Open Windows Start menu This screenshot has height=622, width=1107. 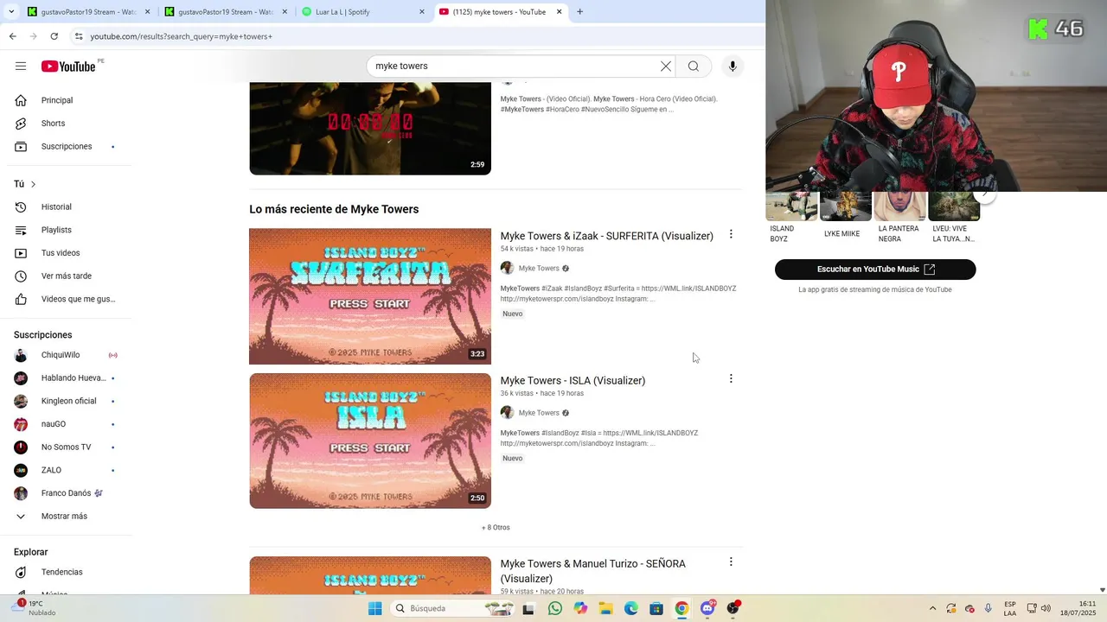click(x=374, y=608)
